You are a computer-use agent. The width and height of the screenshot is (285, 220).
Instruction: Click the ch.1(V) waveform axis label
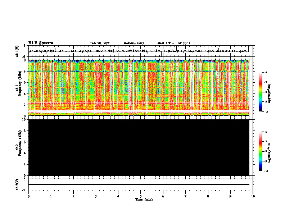point(17,51)
